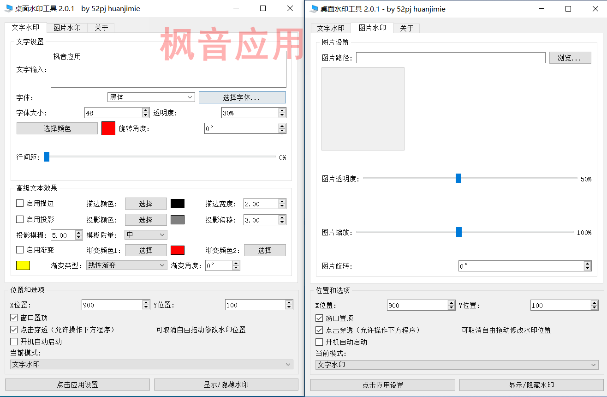Click 显示/隐藏水印 button in left window
607x397 pixels.
[226, 385]
